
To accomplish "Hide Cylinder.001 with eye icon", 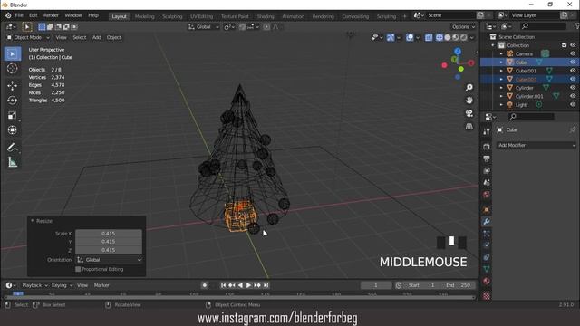I will click(573, 96).
